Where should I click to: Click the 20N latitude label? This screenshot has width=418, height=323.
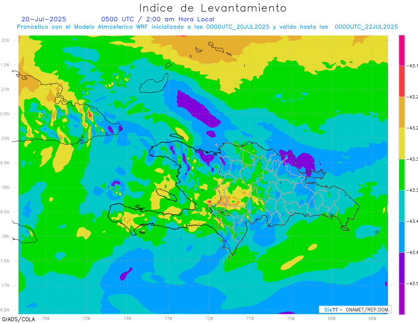6,138
